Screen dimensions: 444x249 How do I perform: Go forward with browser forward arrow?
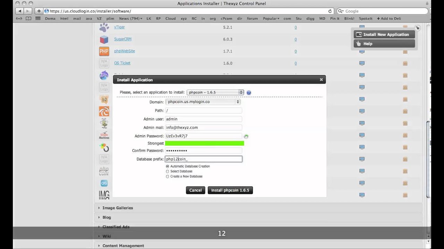pyautogui.click(x=28, y=11)
